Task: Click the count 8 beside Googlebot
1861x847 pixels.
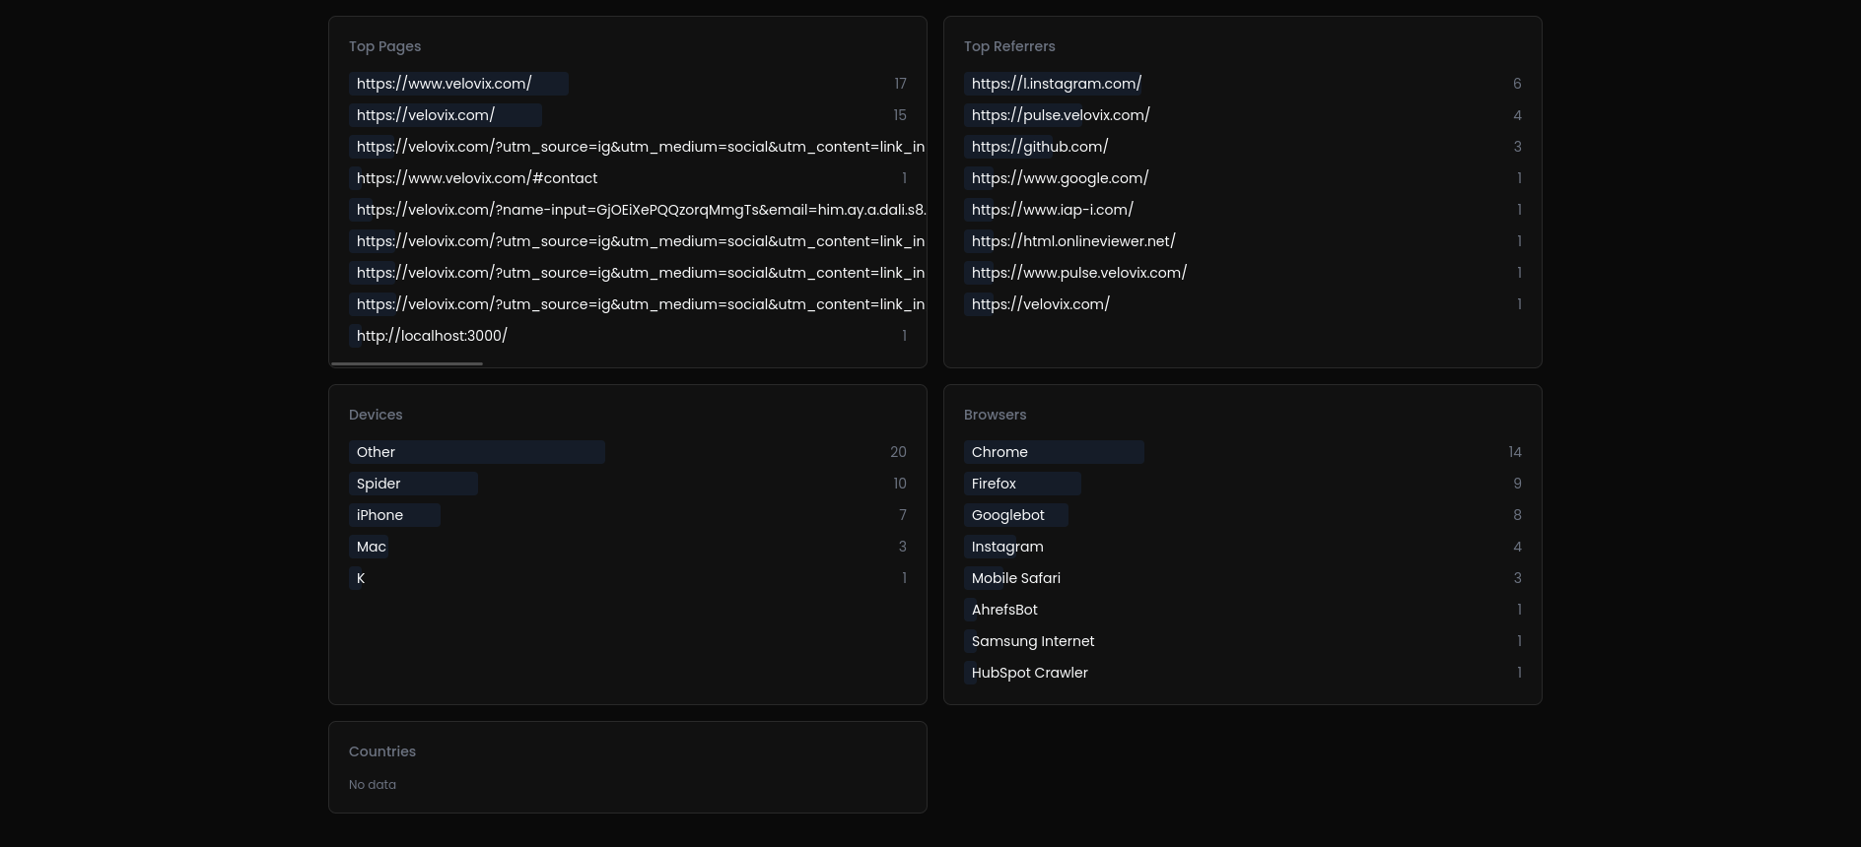Action: click(x=1517, y=515)
